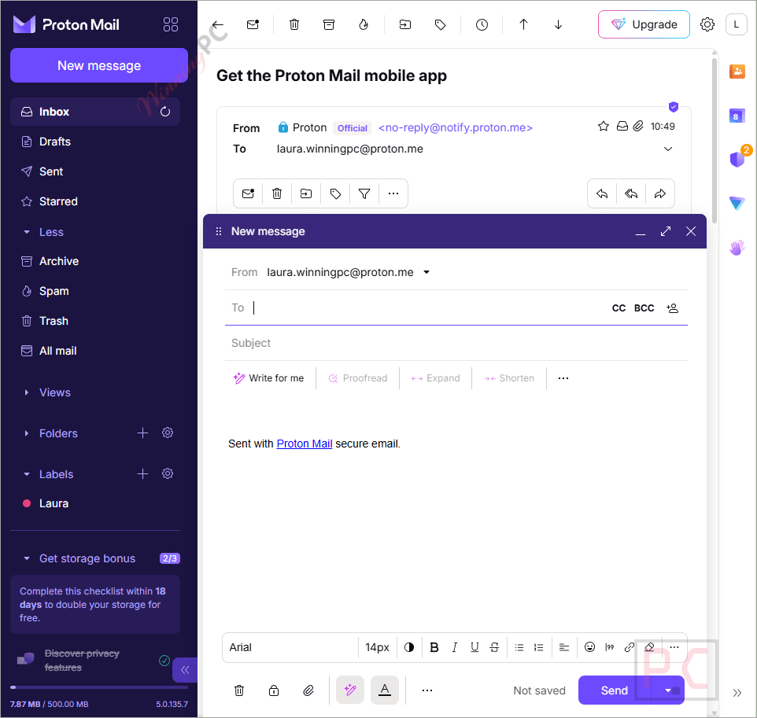Image resolution: width=757 pixels, height=718 pixels.
Task: Expand recipient details chevron
Action: pyautogui.click(x=668, y=149)
